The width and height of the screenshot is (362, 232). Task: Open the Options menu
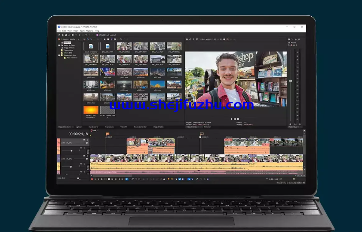tap(90, 30)
